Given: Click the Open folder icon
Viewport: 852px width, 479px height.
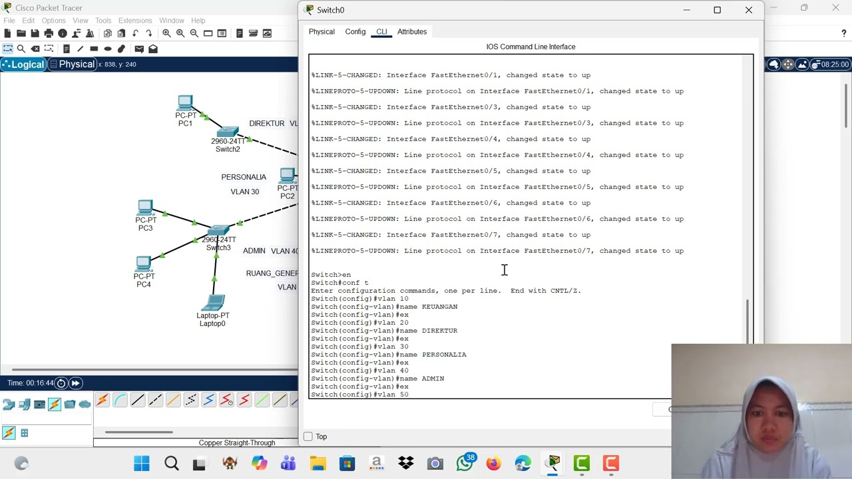Looking at the screenshot, I should click(x=21, y=33).
